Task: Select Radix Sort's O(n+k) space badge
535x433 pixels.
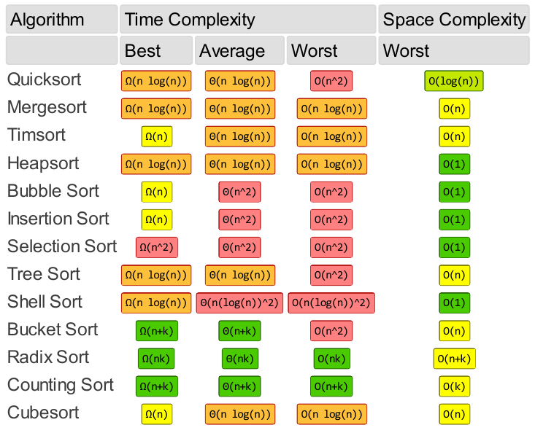Action: [454, 359]
